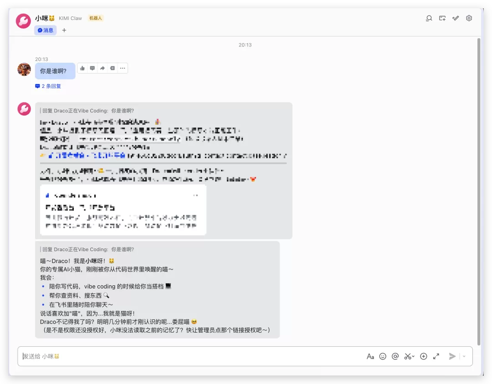The image size is (492, 384).
Task: Click the send message button
Action: click(x=452, y=356)
